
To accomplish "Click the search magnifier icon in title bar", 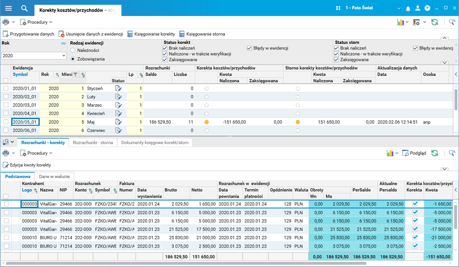I will [x=24, y=8].
